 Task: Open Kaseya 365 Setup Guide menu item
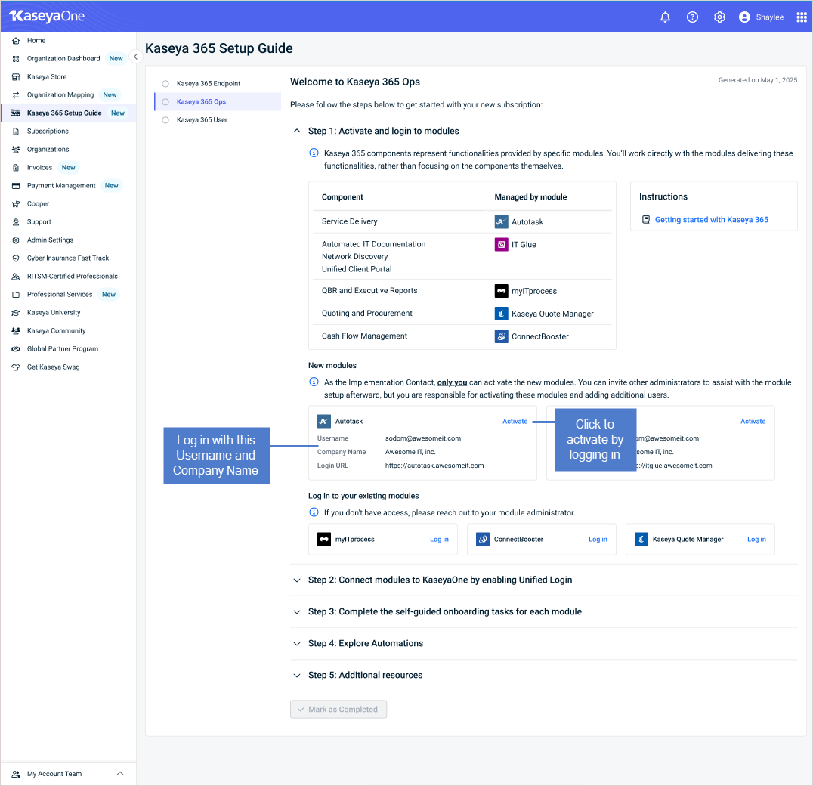pyautogui.click(x=69, y=113)
